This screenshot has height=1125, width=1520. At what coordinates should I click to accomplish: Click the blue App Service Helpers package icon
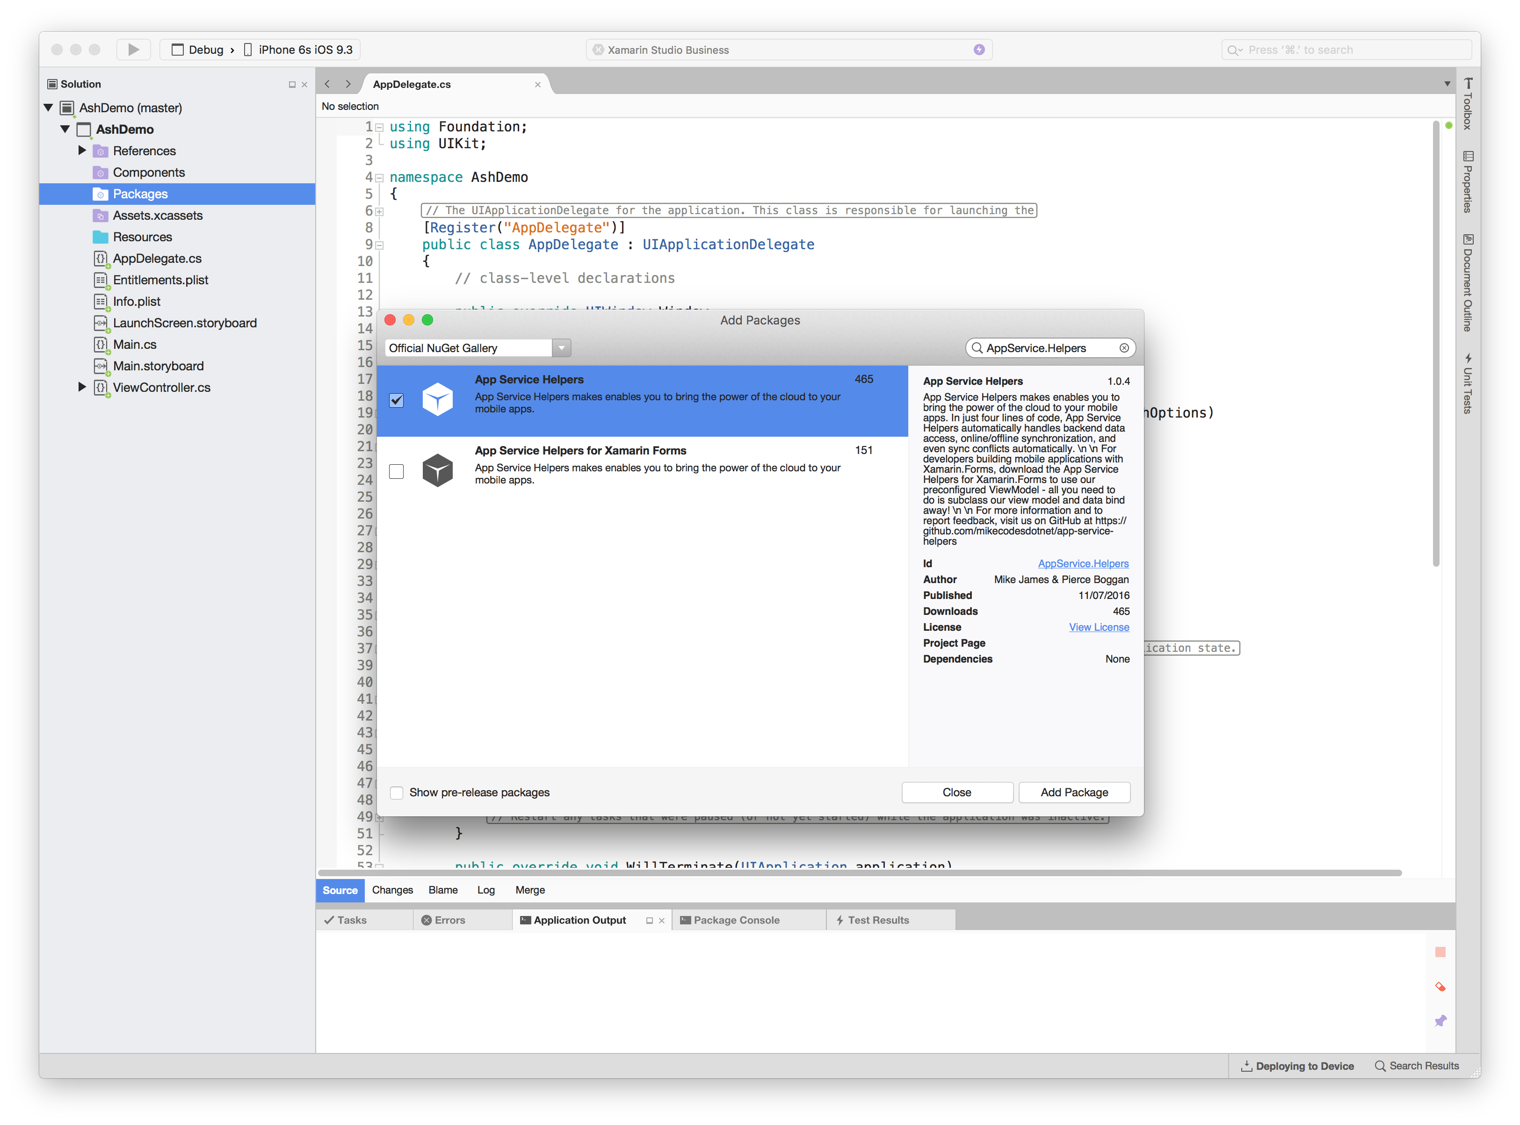437,400
